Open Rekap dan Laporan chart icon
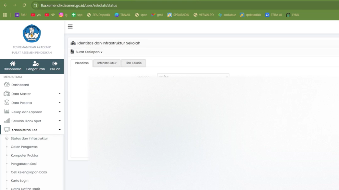Image resolution: width=339 pixels, height=190 pixels. 7,112
